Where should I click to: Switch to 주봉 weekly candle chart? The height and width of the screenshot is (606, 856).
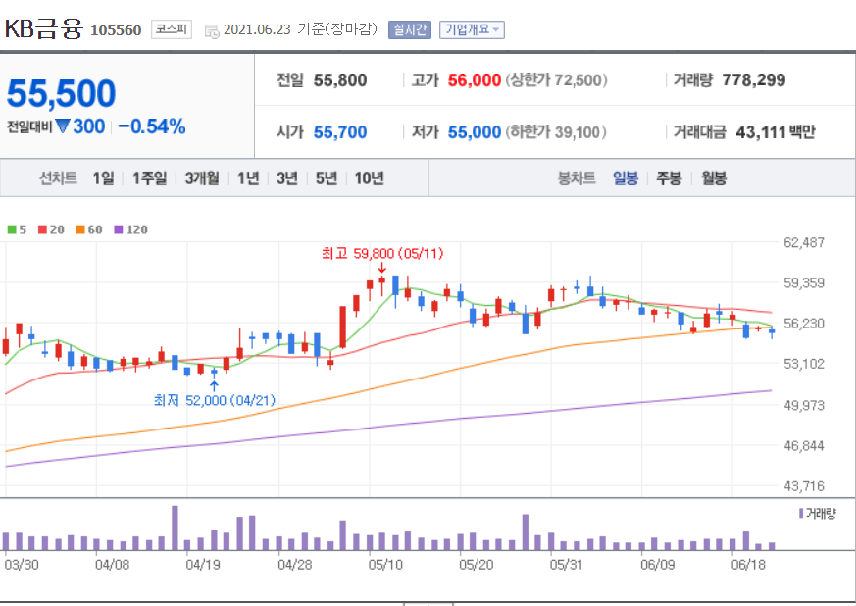click(669, 178)
